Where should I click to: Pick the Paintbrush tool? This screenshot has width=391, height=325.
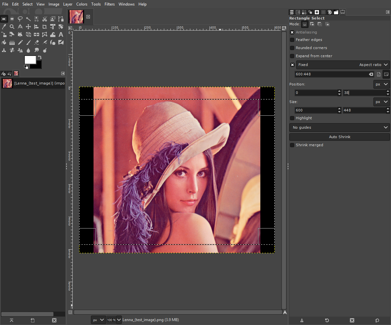point(28,42)
